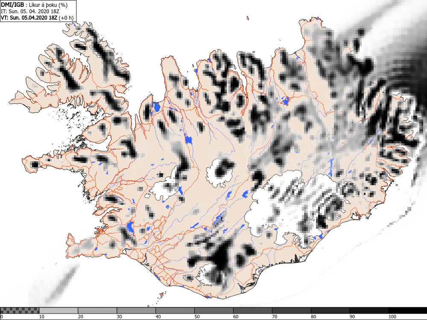Click the 20-30 percent legend swatch
The height and width of the screenshot is (320, 427).
[97, 311]
